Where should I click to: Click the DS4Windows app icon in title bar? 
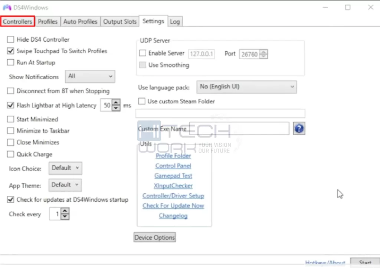[7, 7]
